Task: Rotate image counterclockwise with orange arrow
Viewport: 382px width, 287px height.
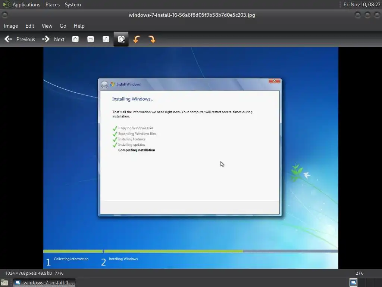Action: (137, 39)
